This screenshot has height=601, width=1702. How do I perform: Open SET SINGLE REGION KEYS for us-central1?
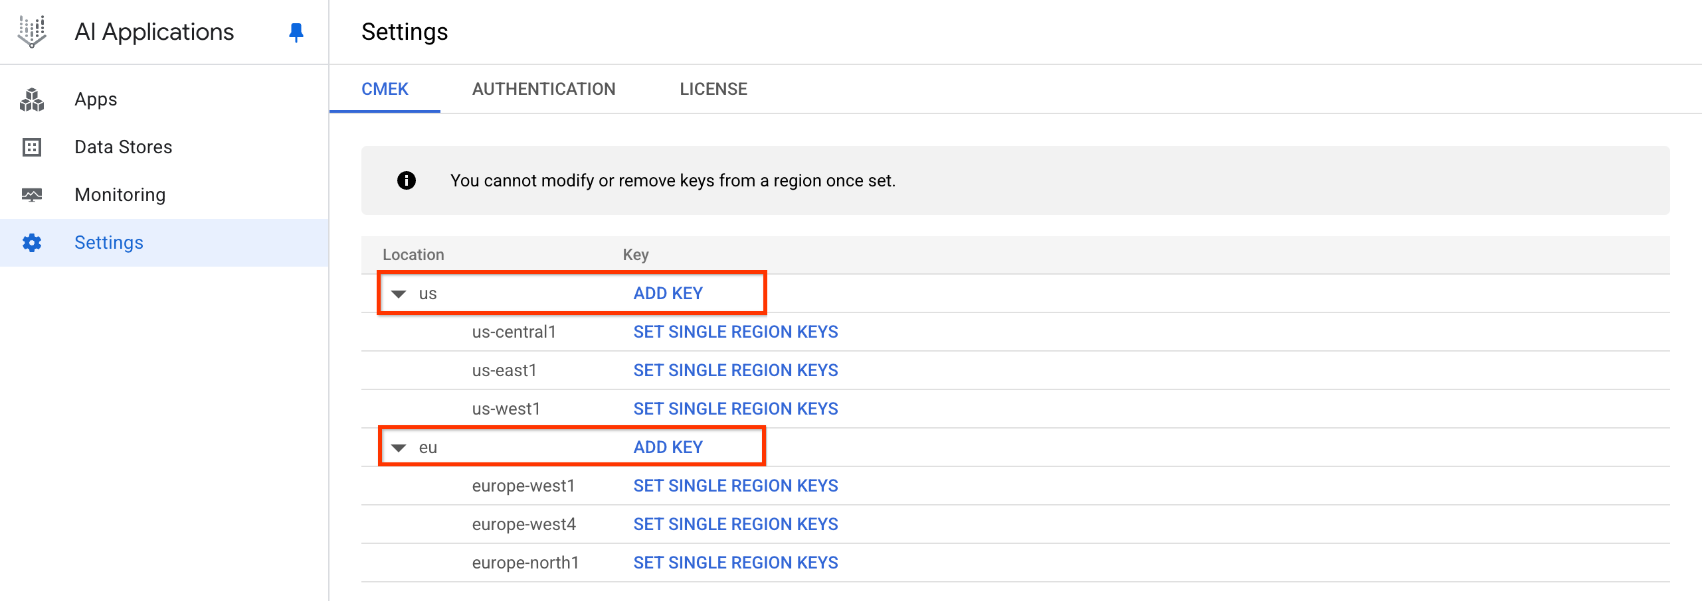pos(735,332)
